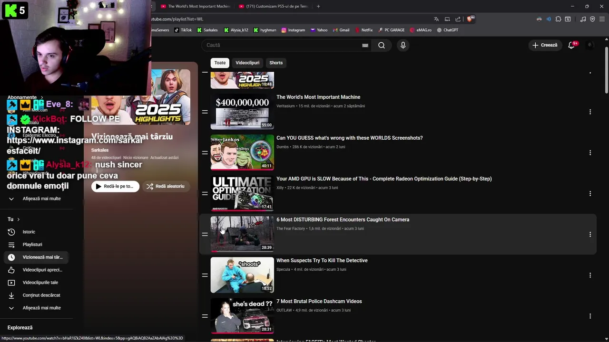Select the Toate filter chip

tap(220, 63)
